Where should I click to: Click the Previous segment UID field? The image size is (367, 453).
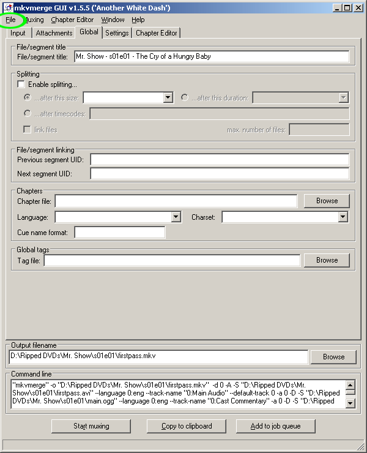coord(220,160)
